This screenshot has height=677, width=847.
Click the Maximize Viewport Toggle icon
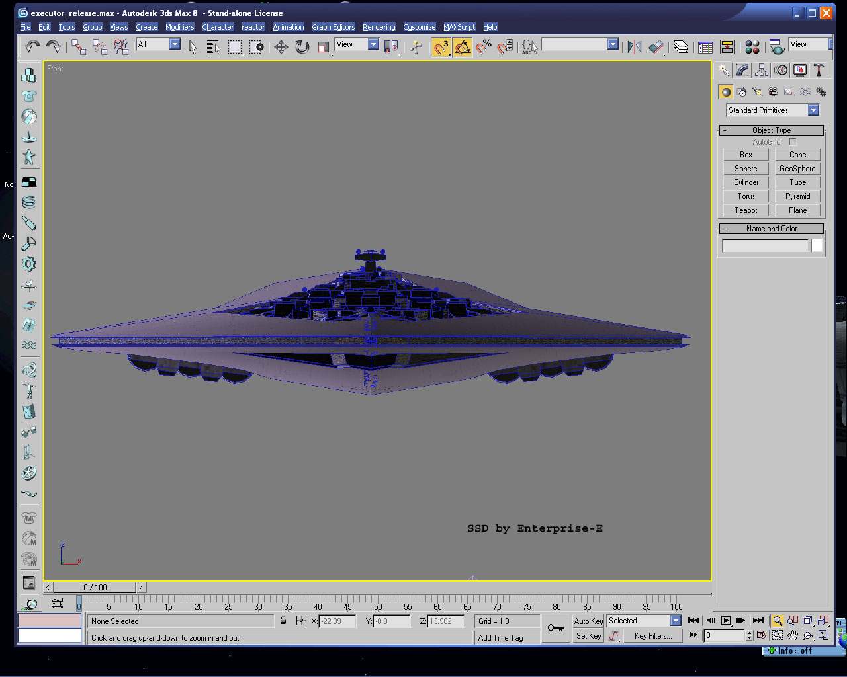point(823,635)
